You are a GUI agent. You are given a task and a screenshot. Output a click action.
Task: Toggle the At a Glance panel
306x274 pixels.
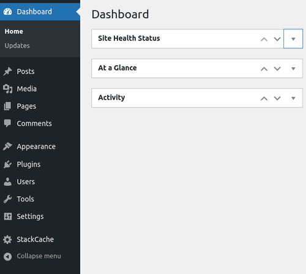[293, 68]
